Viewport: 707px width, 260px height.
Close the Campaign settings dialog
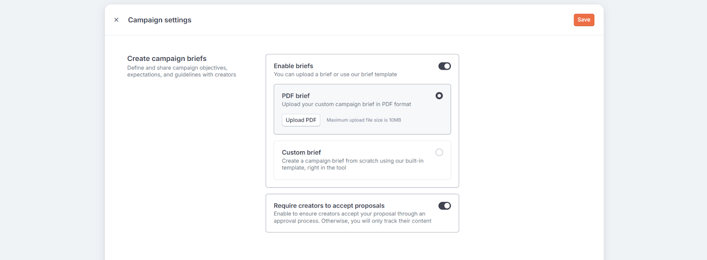point(116,20)
